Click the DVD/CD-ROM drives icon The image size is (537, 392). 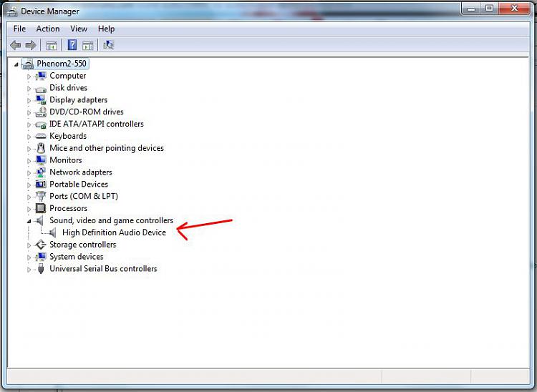point(41,112)
